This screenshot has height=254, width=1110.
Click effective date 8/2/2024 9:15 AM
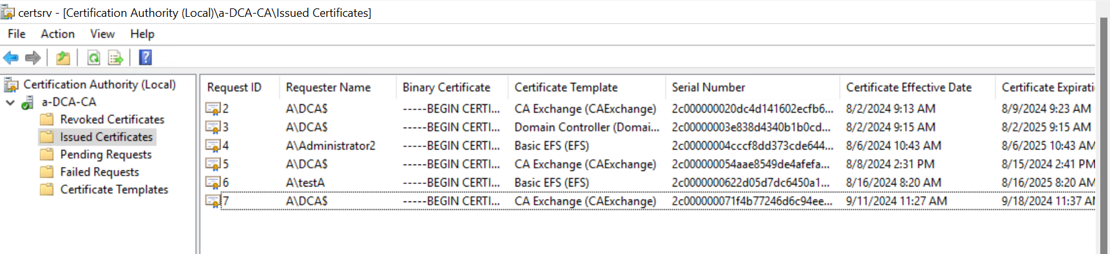tap(891, 128)
